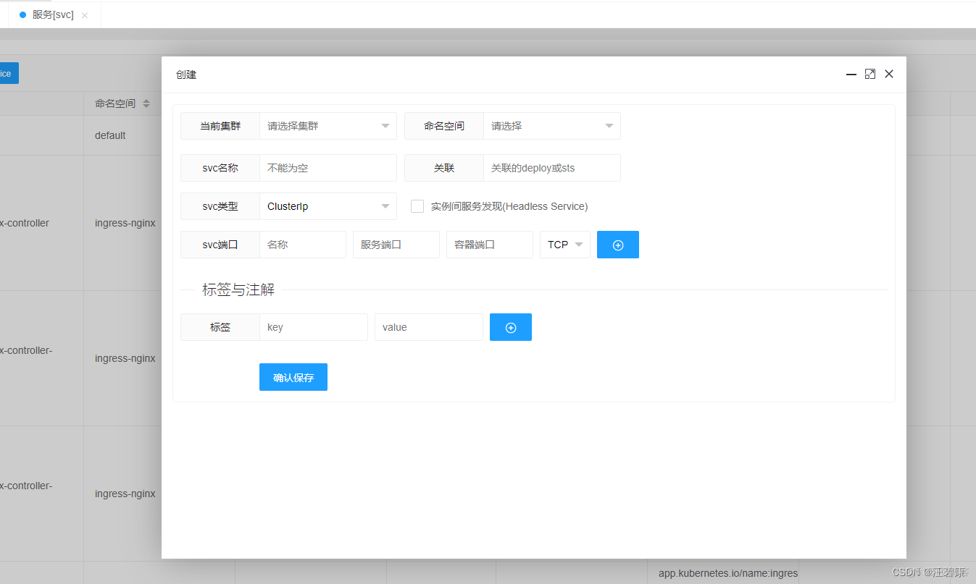976x584 pixels.
Task: Enable Headless Service checkbox
Action: point(417,206)
